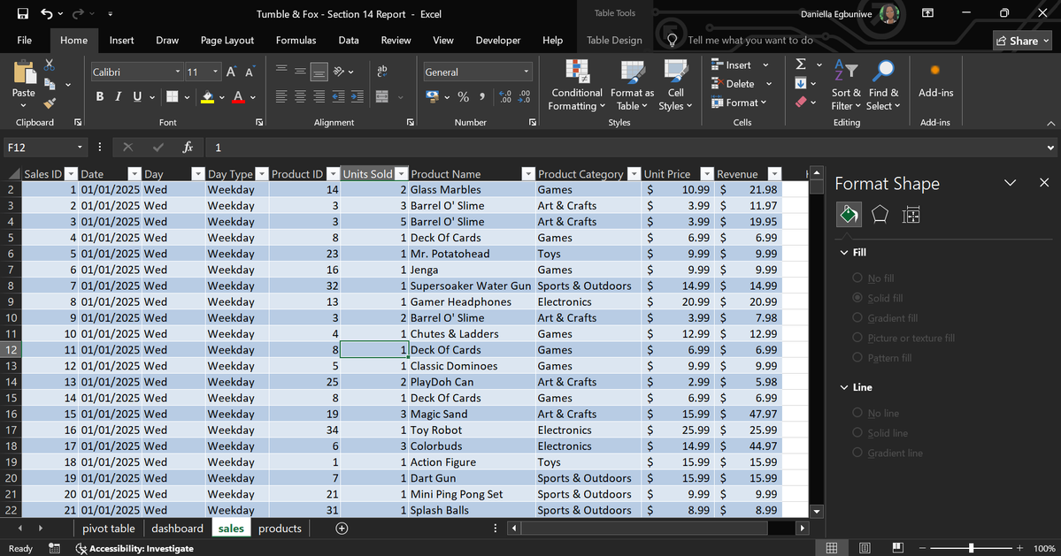1061x556 pixels.
Task: Click Decrease Font Size icon
Action: pos(250,72)
